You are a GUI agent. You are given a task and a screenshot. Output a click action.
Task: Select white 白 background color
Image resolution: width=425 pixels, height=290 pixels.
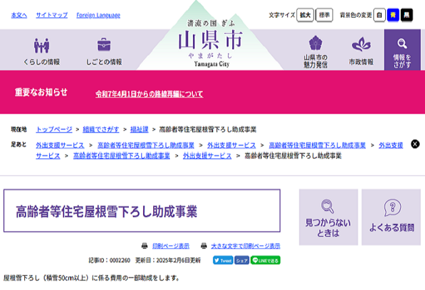(380, 14)
